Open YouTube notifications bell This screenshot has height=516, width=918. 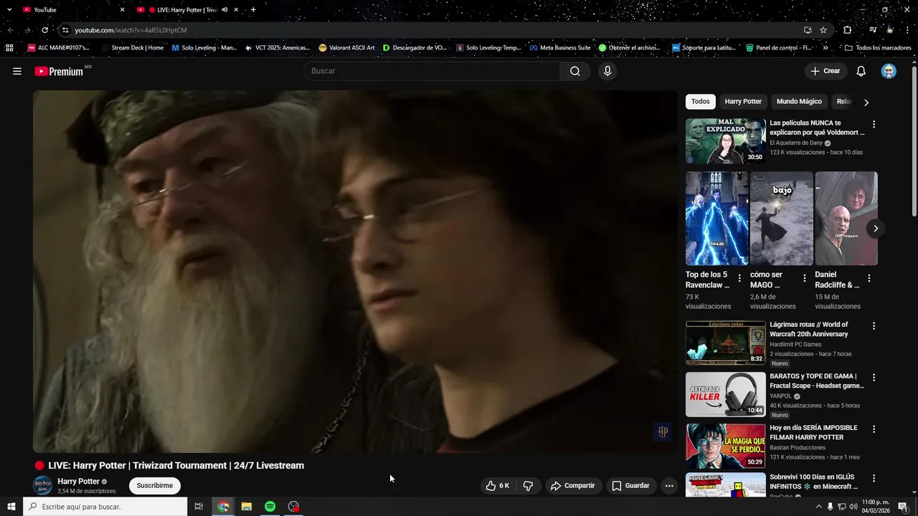[x=861, y=71]
